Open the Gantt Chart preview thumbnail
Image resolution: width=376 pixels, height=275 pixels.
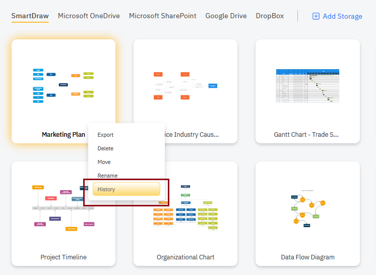[307, 85]
